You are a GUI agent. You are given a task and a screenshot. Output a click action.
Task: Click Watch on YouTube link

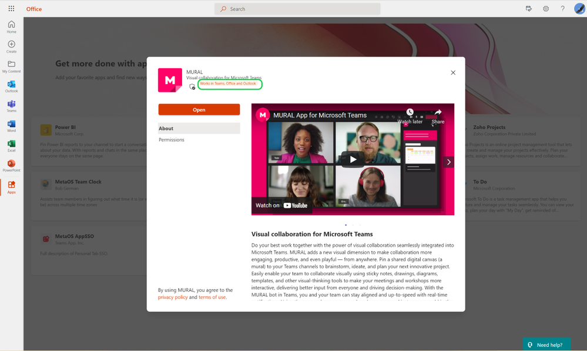[x=281, y=205]
